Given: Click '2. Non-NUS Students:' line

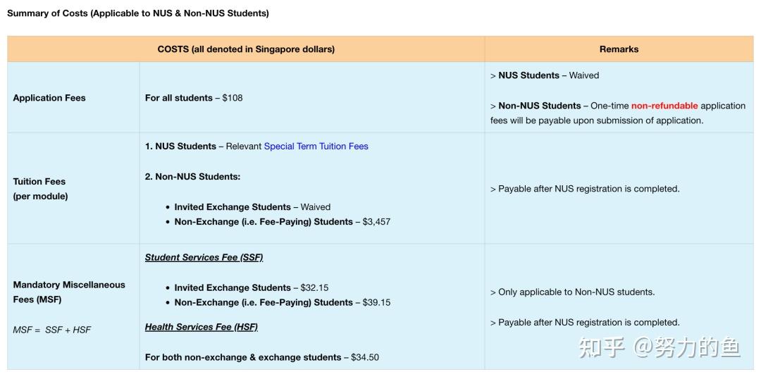Looking at the screenshot, I should point(192,177).
